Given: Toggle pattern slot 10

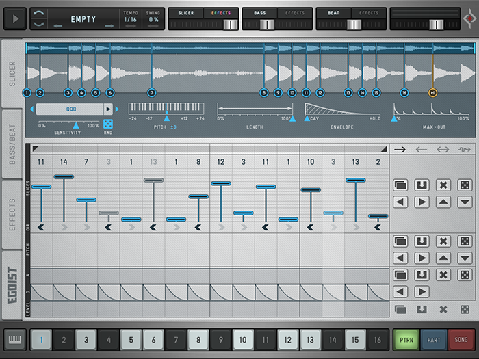Looking at the screenshot, I should click(x=243, y=339).
